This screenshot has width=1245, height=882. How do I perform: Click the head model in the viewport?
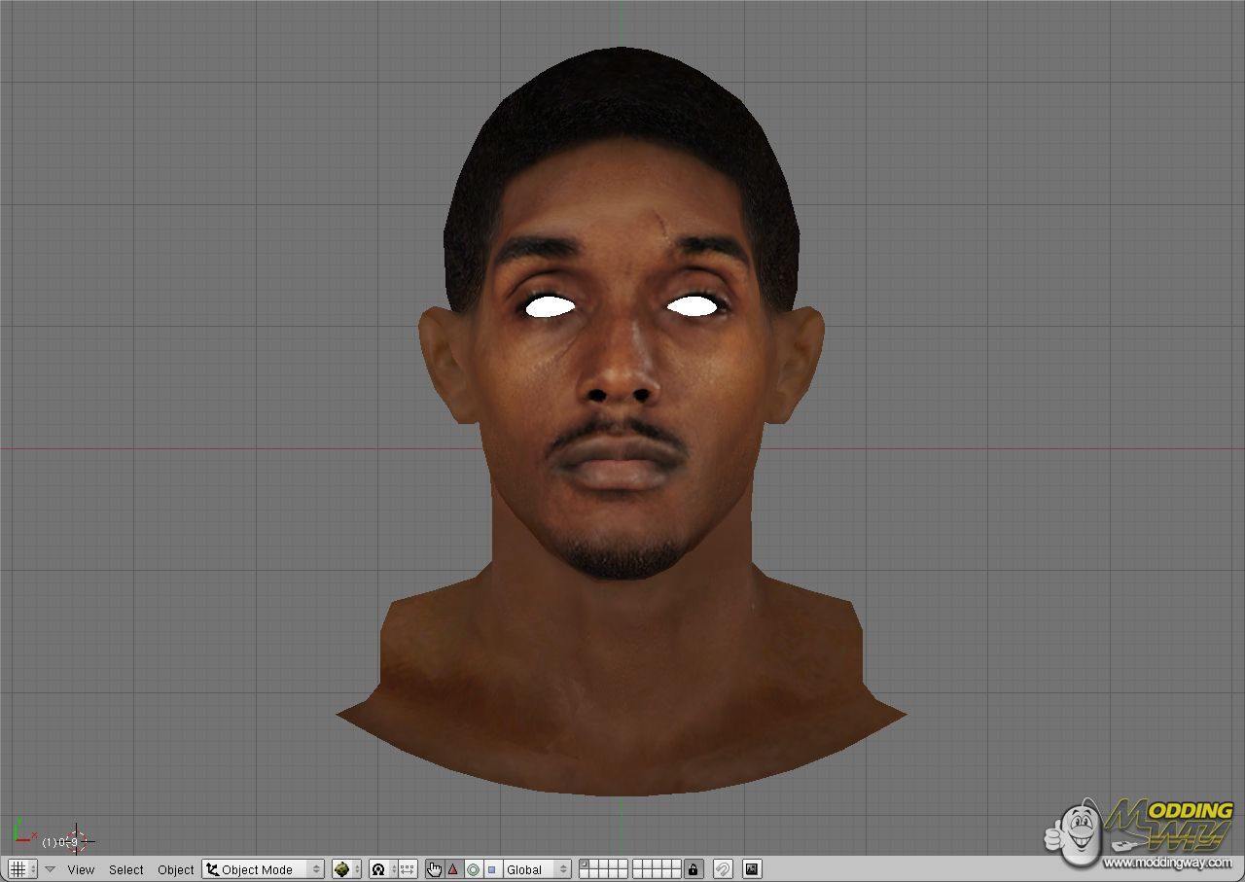621,389
